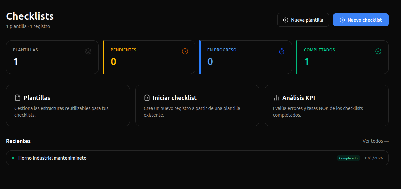Open the Ver todos link
Viewport: 401px width, 189px height.
(376, 141)
